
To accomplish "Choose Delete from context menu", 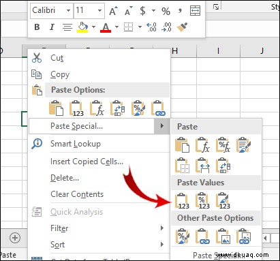I will tap(99, 178).
